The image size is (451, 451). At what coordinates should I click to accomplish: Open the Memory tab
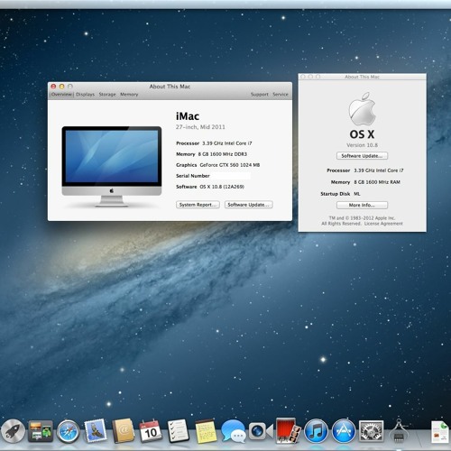[129, 95]
